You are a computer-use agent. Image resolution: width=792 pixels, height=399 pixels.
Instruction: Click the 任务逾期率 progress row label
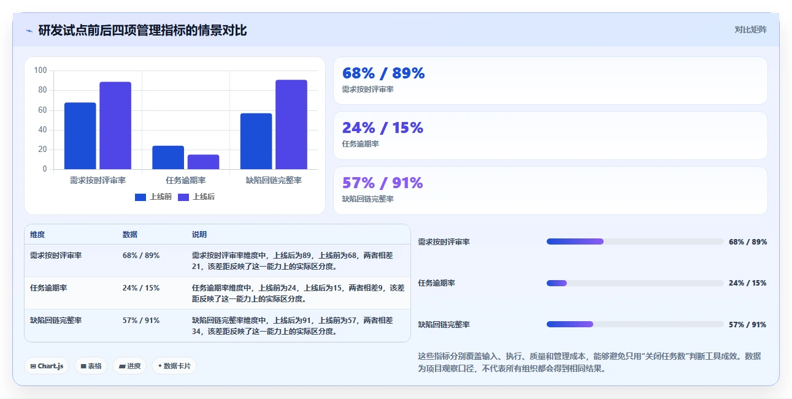(436, 283)
